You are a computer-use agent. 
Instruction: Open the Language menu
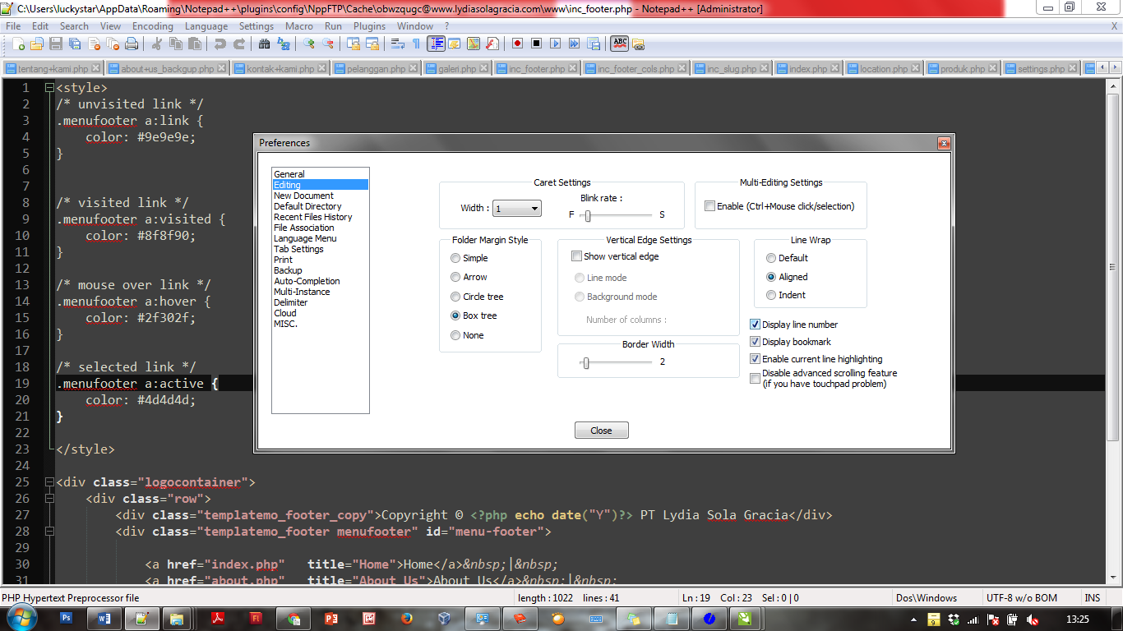click(206, 25)
